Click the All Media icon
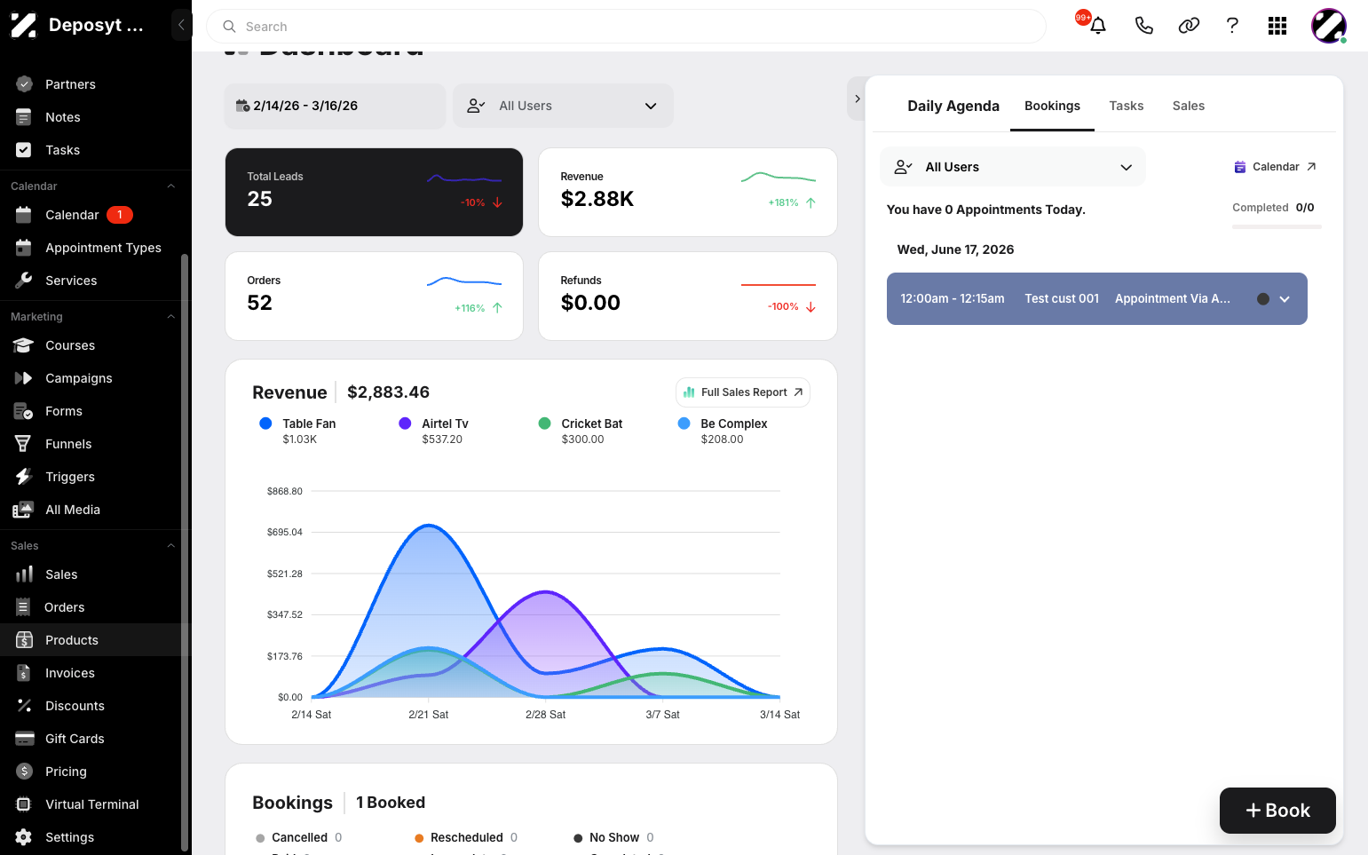This screenshot has width=1368, height=855. click(24, 510)
